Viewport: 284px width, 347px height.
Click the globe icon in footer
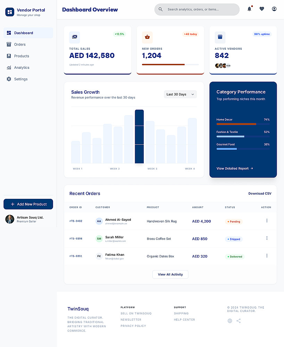[230, 321]
